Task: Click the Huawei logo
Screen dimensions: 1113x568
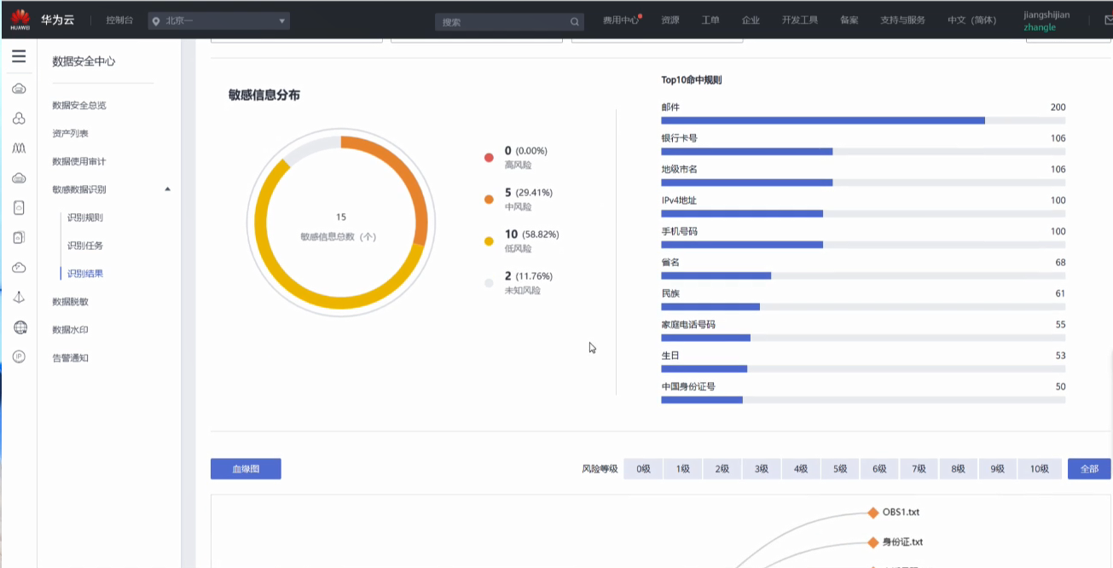Action: [x=20, y=19]
